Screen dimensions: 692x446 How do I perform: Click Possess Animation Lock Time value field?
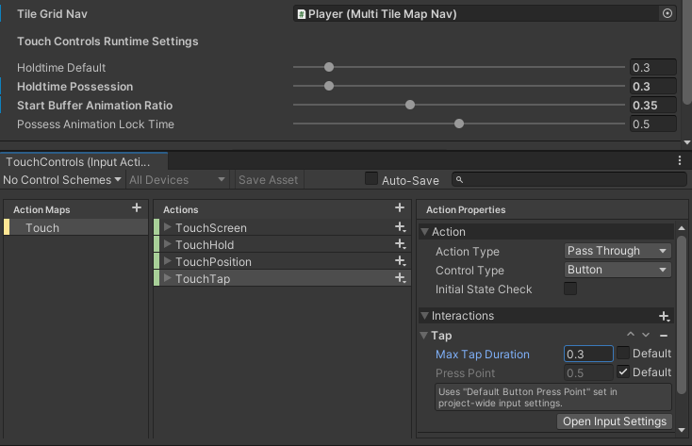point(652,124)
